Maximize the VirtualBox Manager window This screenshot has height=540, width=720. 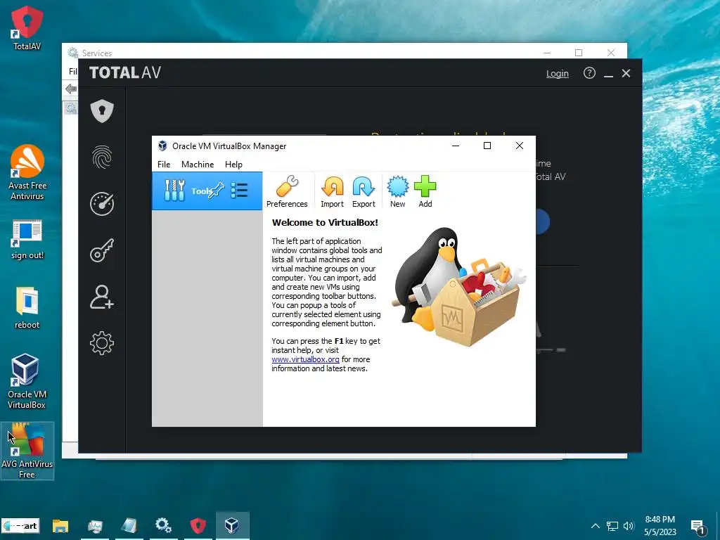pos(487,146)
